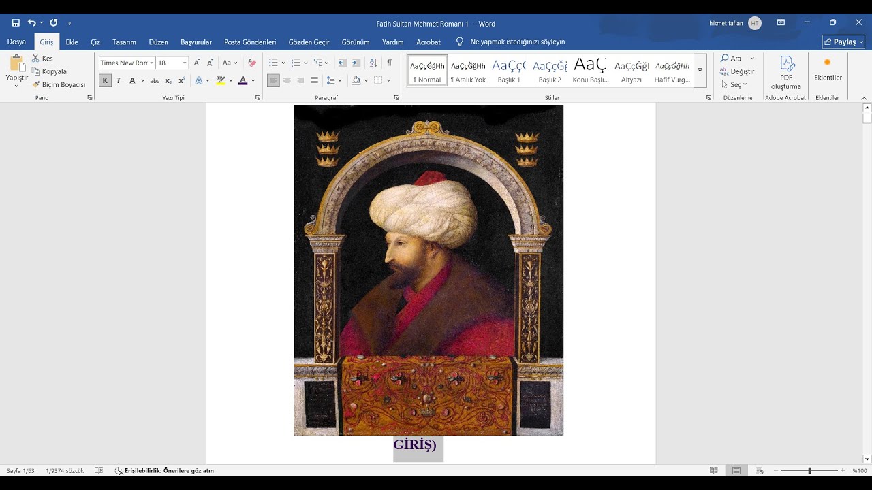Decrease the paragraph indent

point(342,63)
